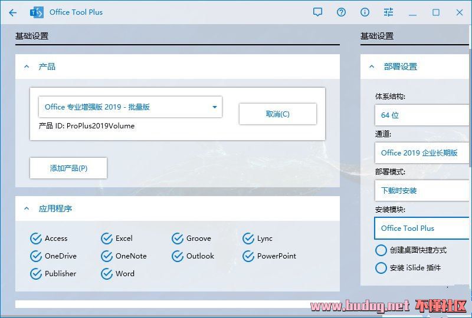Uncheck the Groove application
Image resolution: width=472 pixels, height=318 pixels.
pos(191,238)
